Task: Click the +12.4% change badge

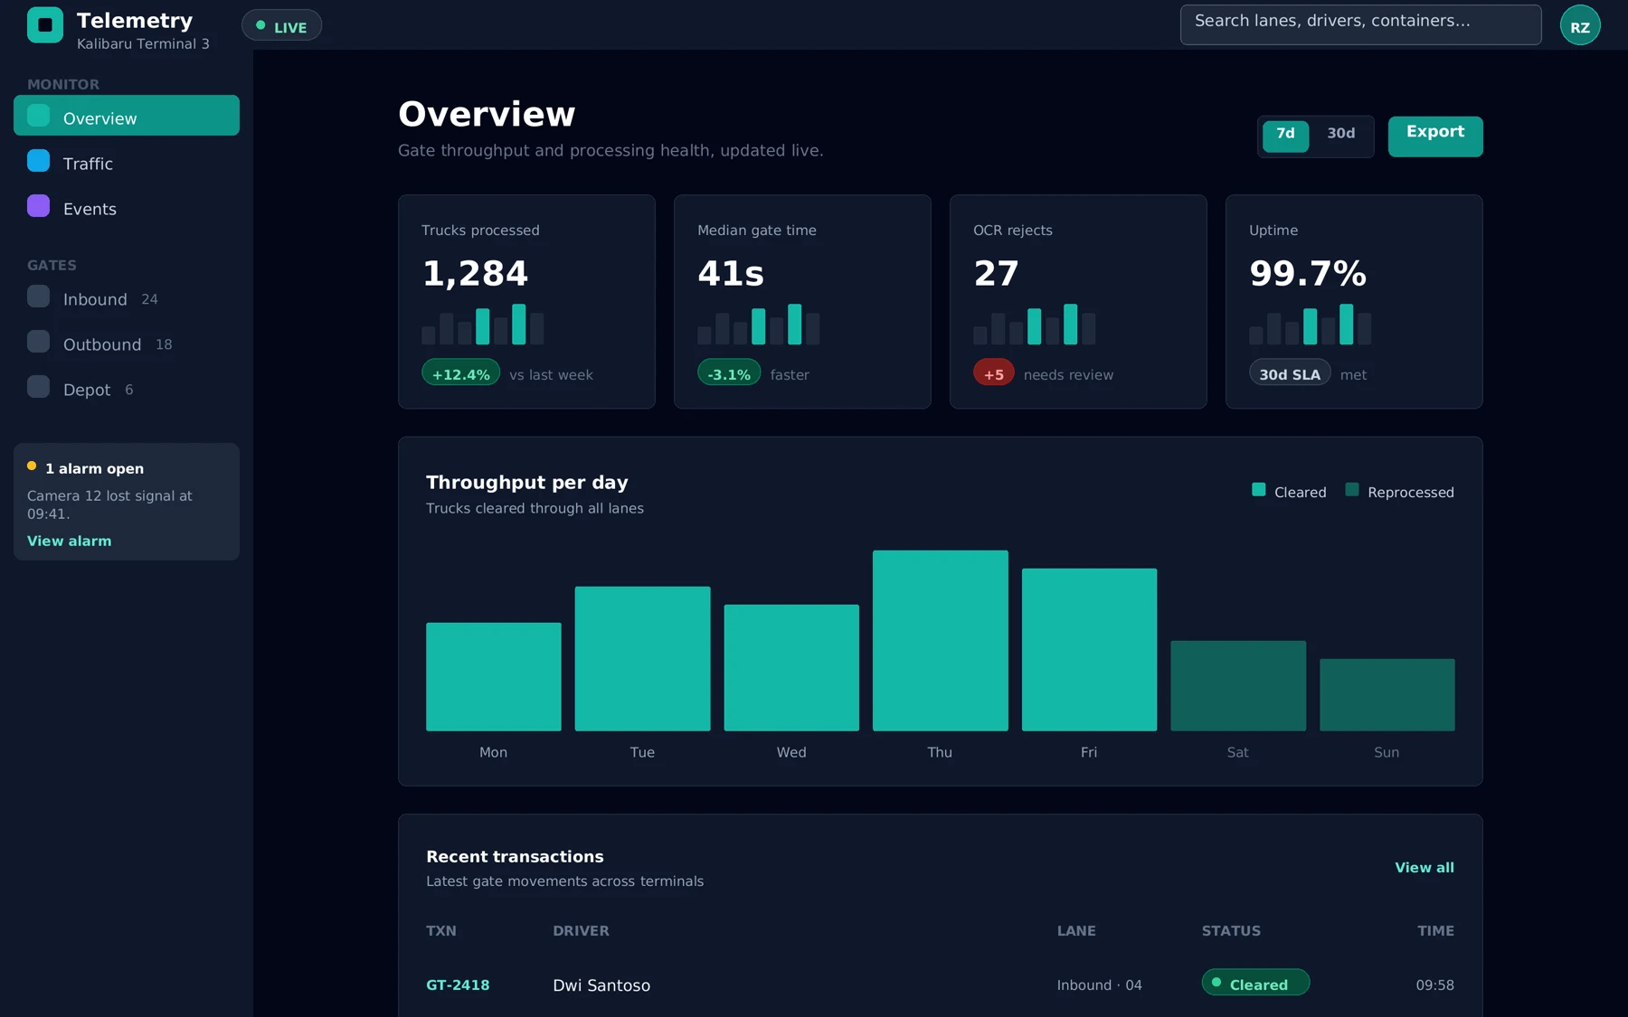Action: click(460, 372)
